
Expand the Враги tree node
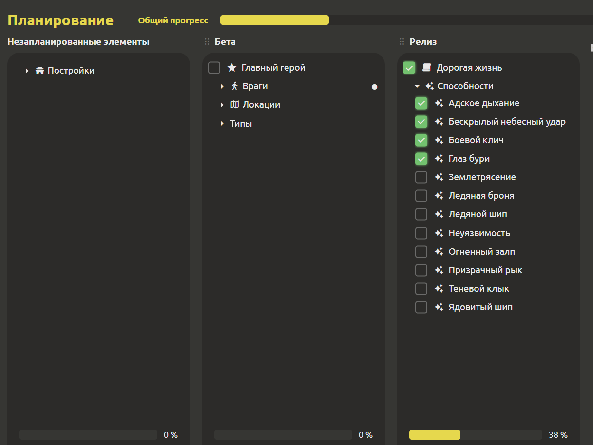(x=222, y=86)
